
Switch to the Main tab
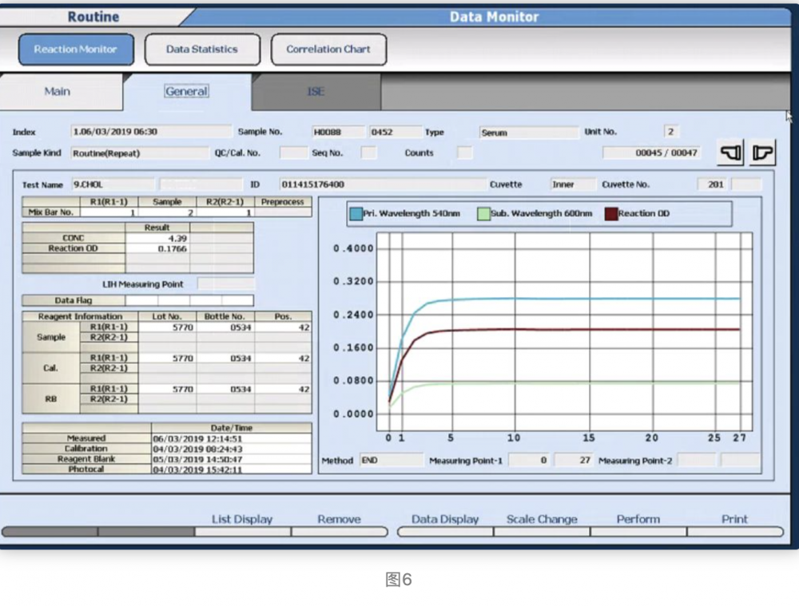tap(62, 92)
